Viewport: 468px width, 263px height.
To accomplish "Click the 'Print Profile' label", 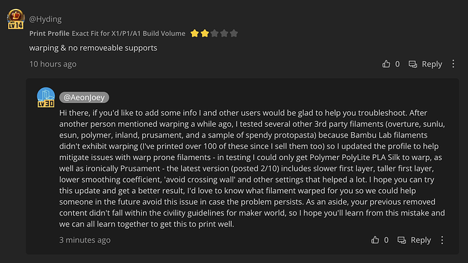I will tap(50, 33).
